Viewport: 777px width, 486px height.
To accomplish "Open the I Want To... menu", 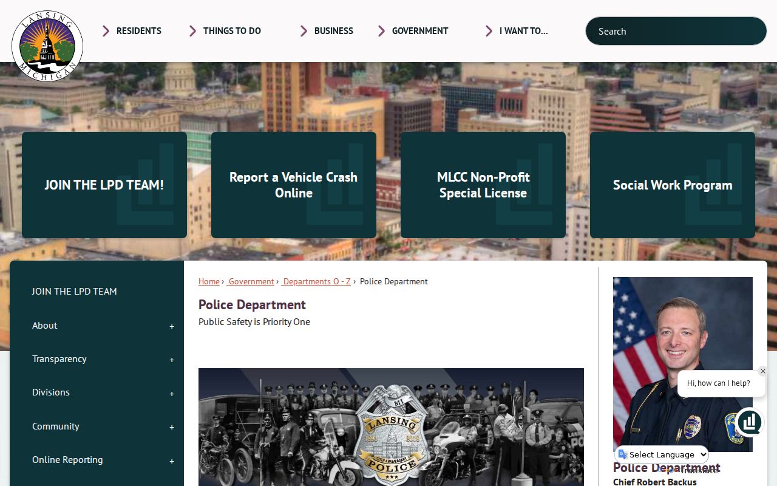I will [524, 31].
